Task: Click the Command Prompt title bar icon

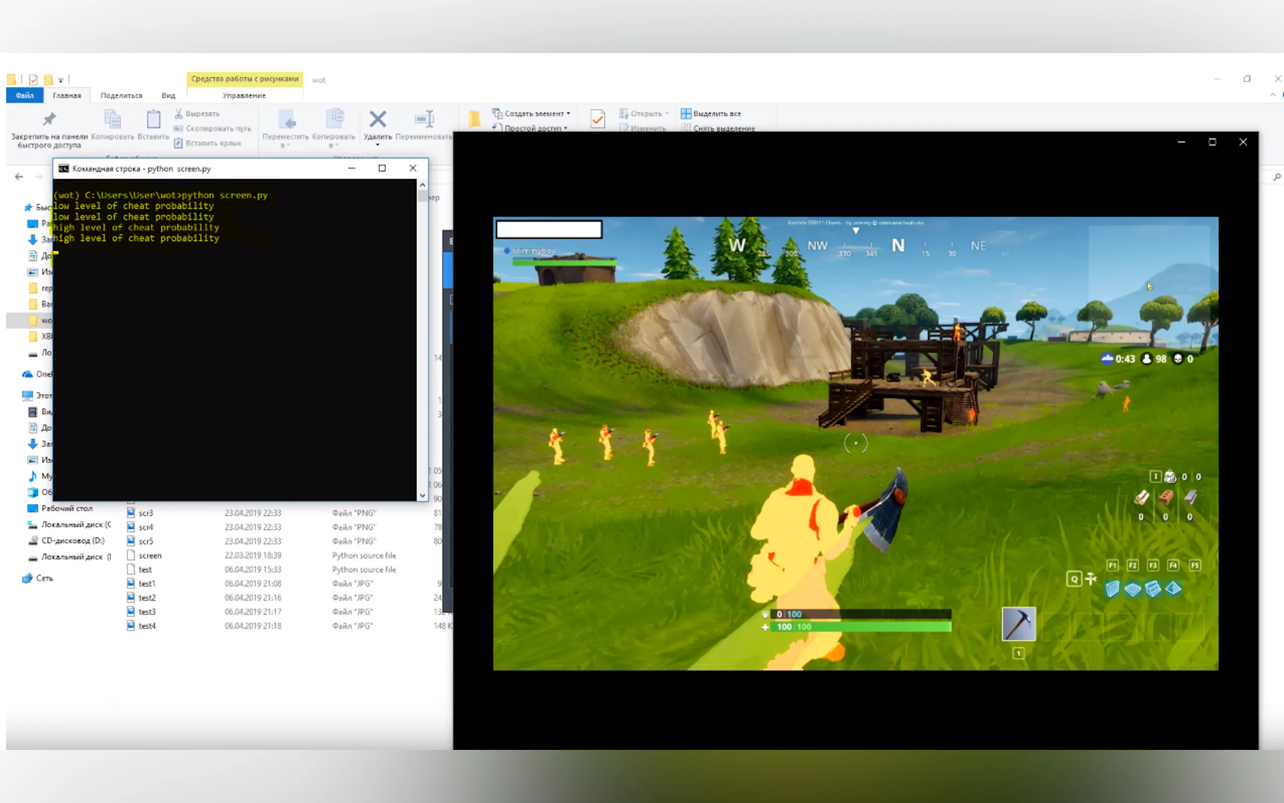Action: pyautogui.click(x=64, y=168)
